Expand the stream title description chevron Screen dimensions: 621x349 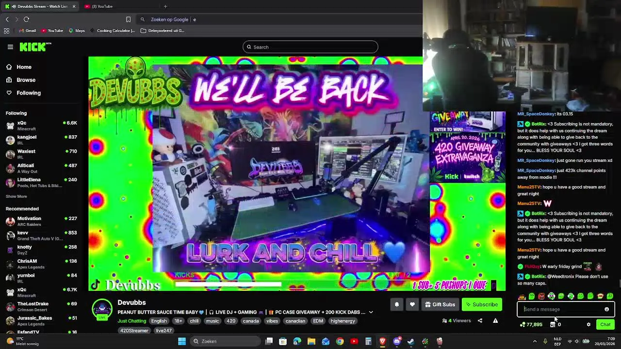(371, 312)
